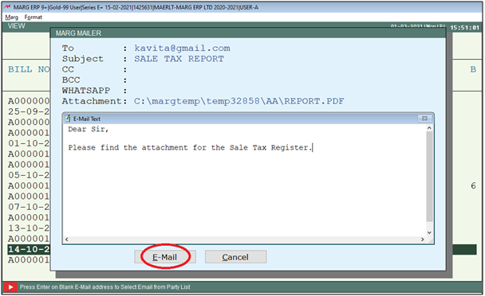The height and width of the screenshot is (296, 485).
Task: Click row 13-10-2 in background list
Action: point(29,228)
